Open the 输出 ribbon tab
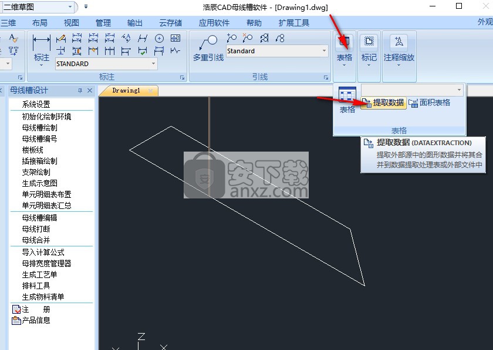 tap(135, 23)
